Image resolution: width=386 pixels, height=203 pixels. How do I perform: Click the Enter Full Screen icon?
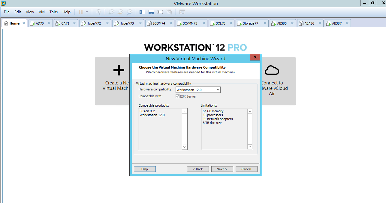tap(160, 12)
